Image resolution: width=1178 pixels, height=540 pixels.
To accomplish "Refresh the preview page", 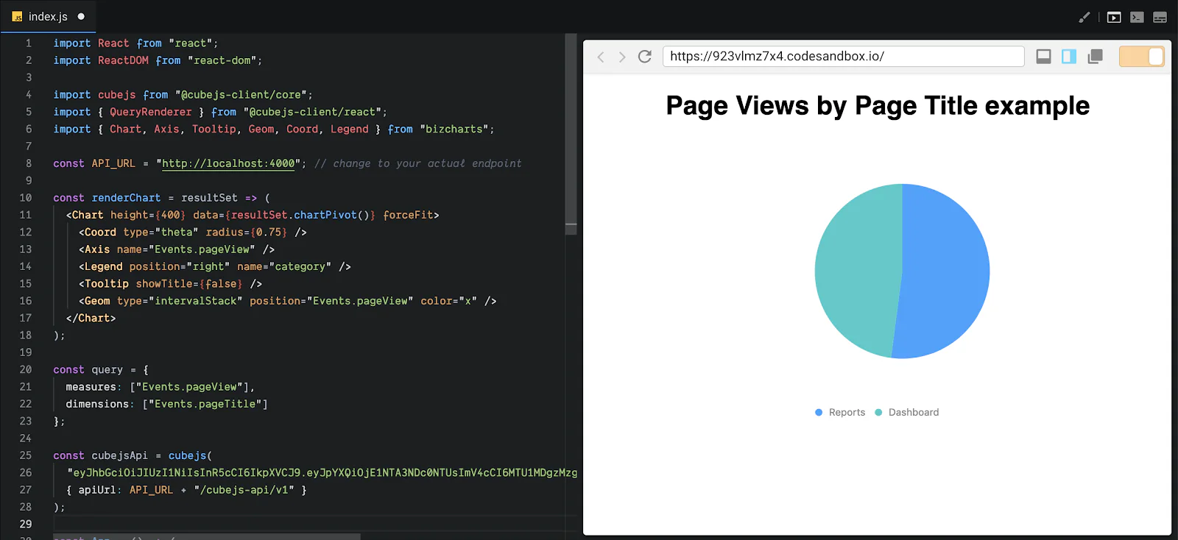I will 645,57.
